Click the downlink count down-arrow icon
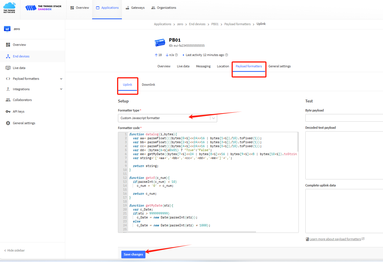 point(167,55)
